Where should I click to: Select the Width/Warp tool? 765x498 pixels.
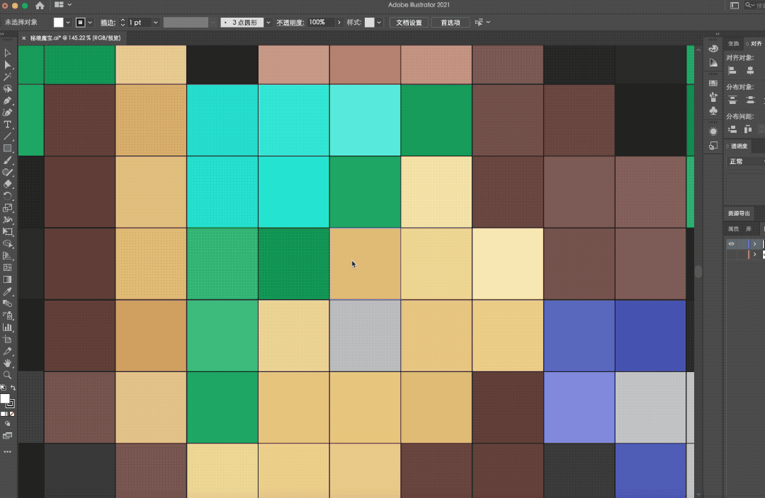7,220
